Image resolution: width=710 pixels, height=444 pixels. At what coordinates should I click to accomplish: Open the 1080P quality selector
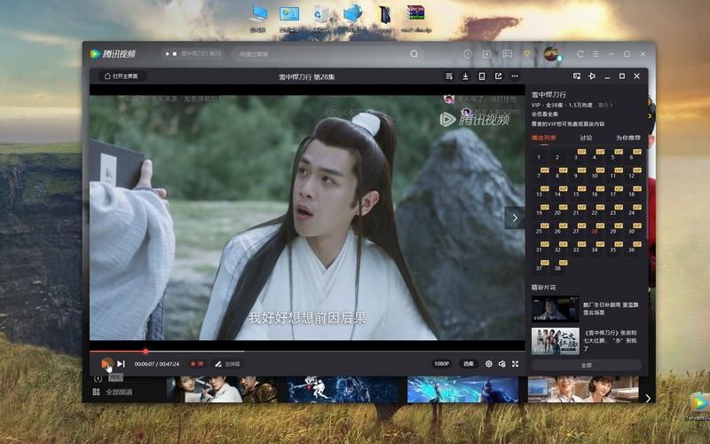pos(441,364)
